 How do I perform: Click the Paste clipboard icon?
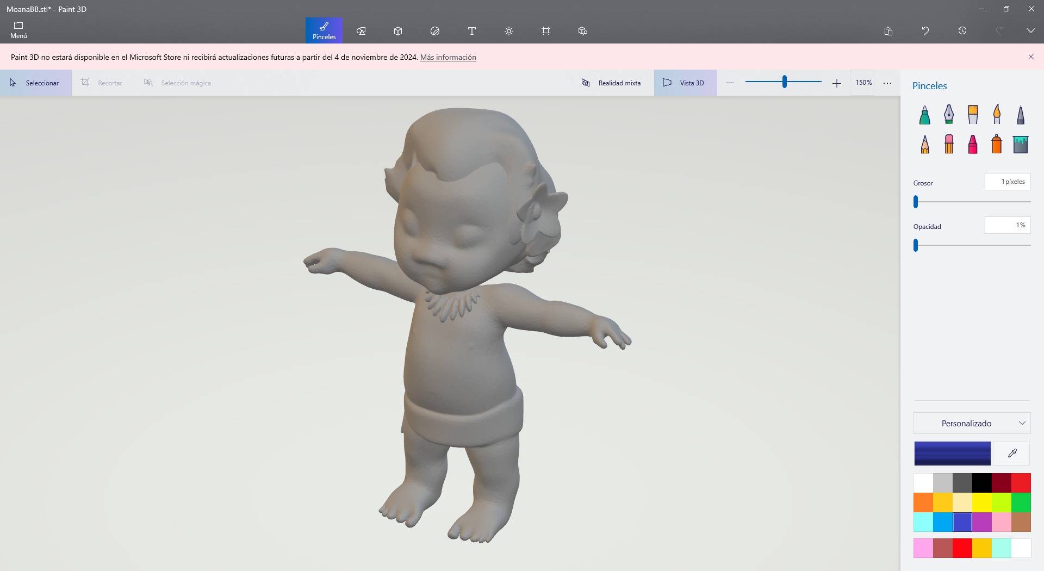click(888, 31)
